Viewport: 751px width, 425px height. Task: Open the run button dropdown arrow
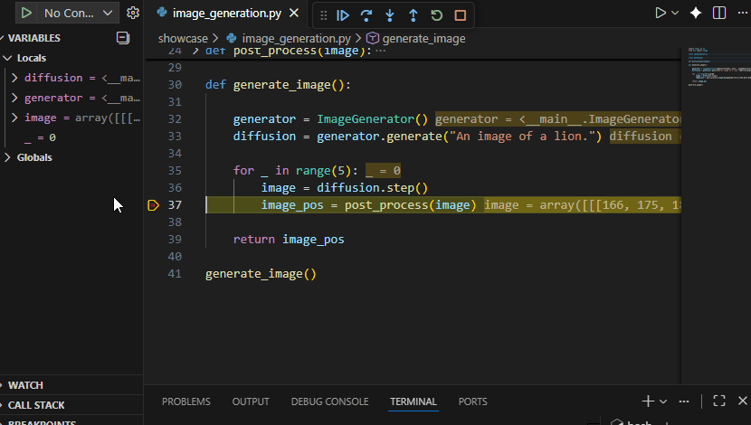(x=675, y=13)
